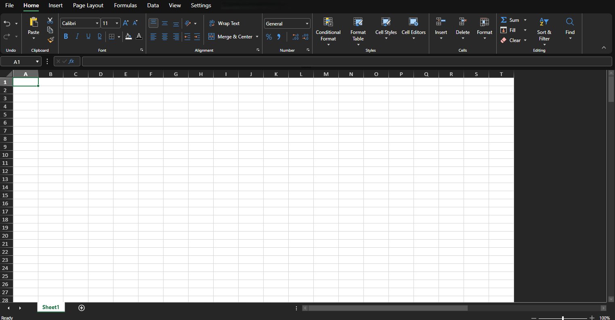Click the Fill down icon

coord(504,30)
